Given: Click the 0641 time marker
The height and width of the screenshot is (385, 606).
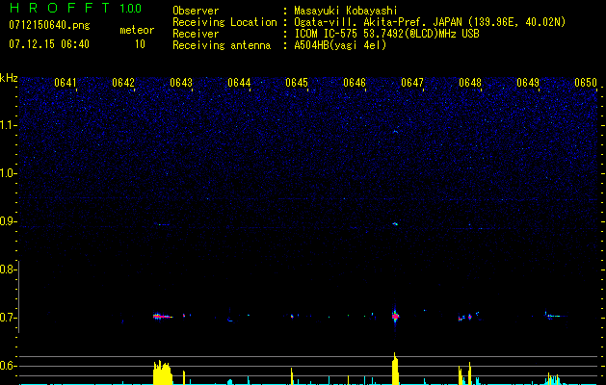Looking at the screenshot, I should [66, 83].
